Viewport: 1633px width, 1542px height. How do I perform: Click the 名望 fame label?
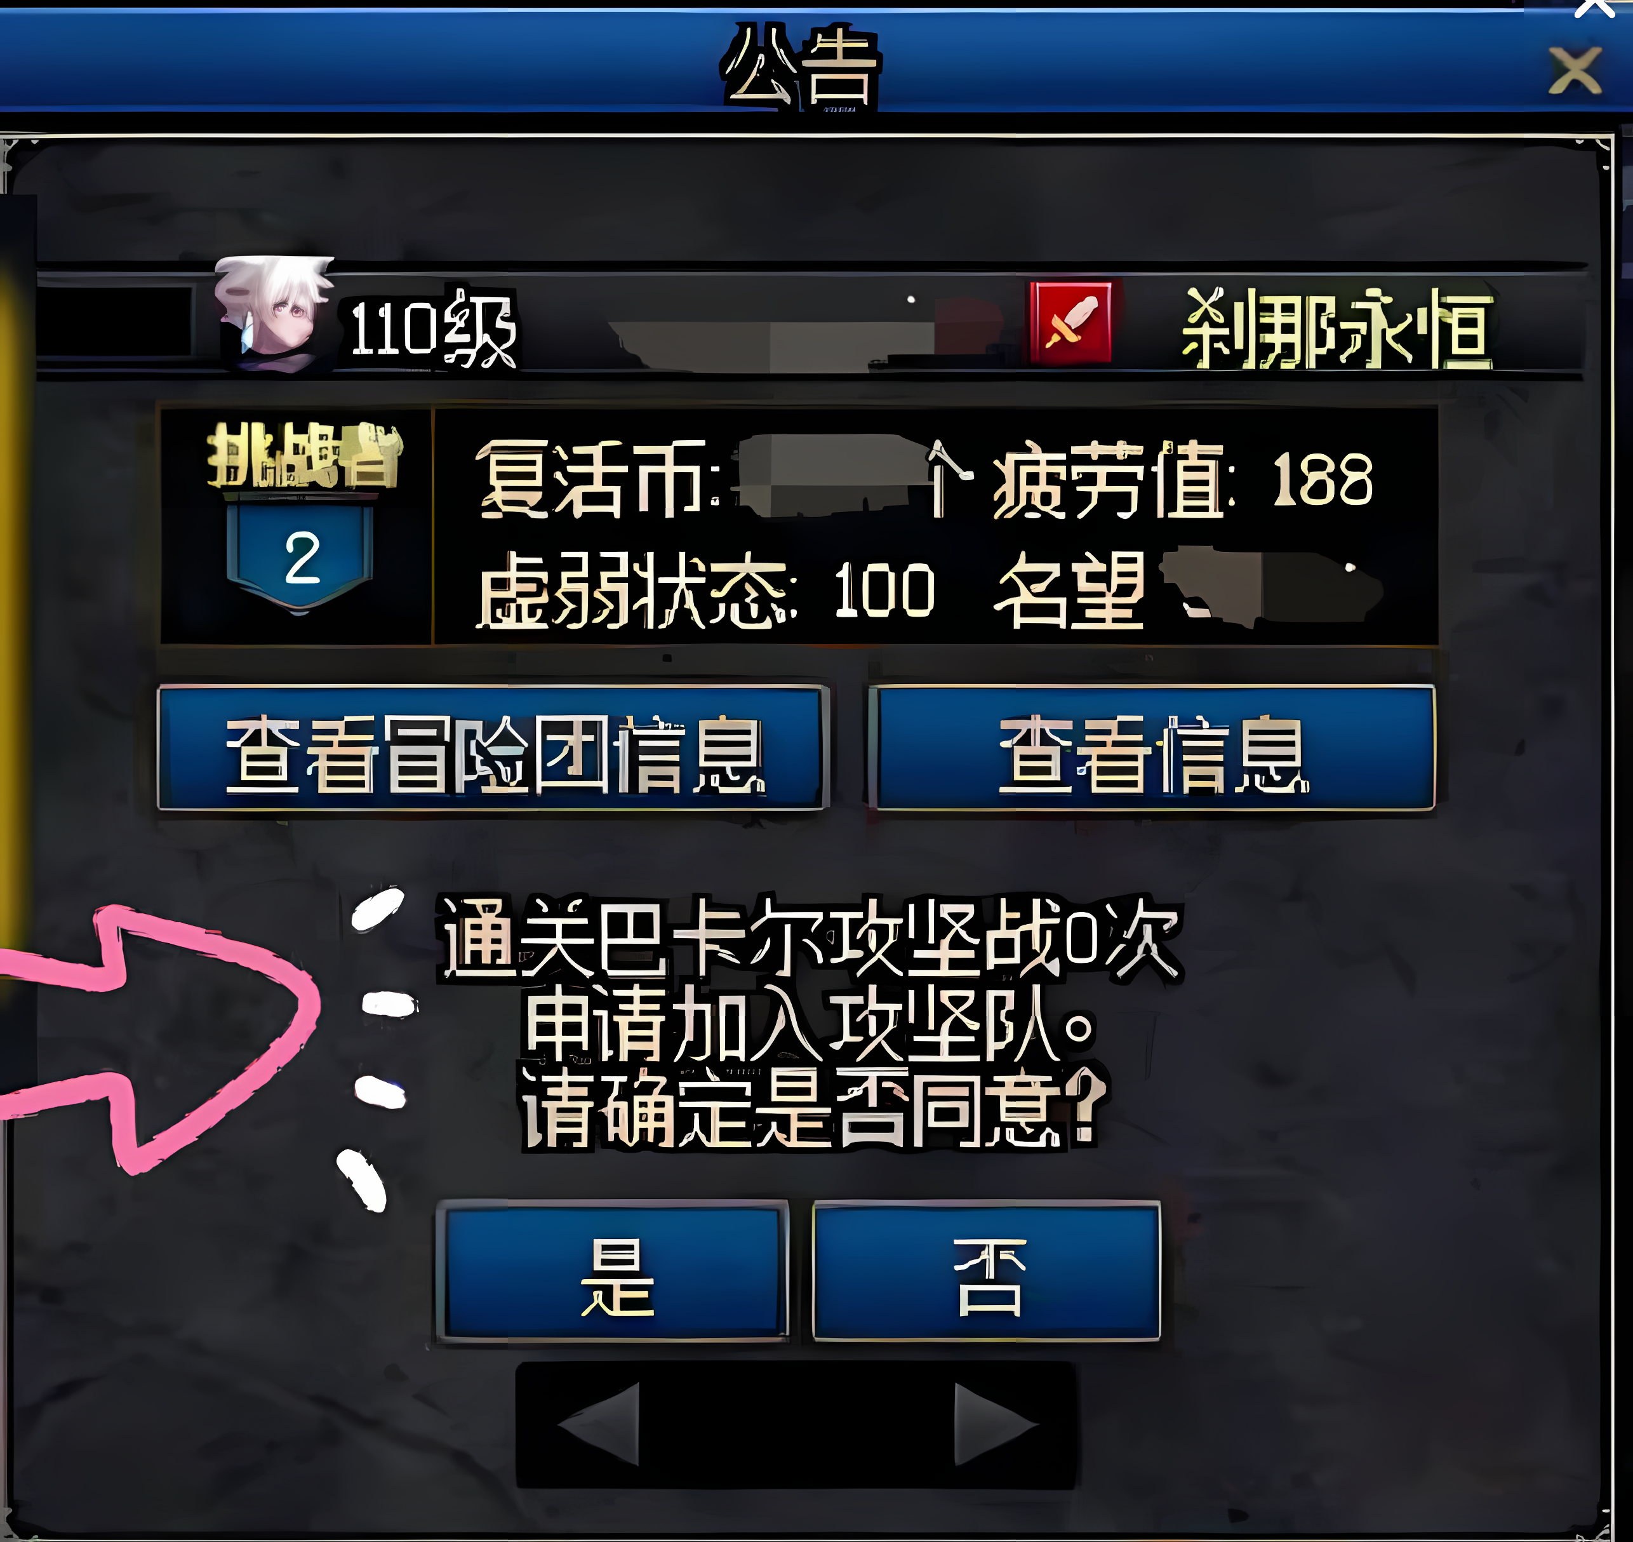(x=1069, y=590)
